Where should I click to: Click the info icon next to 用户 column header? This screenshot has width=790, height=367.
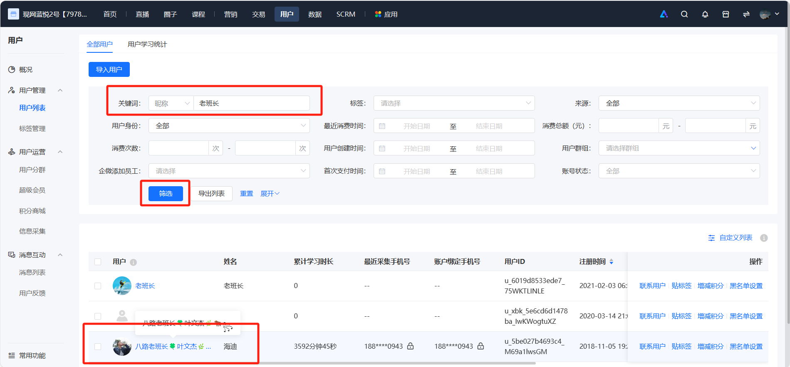tap(133, 262)
